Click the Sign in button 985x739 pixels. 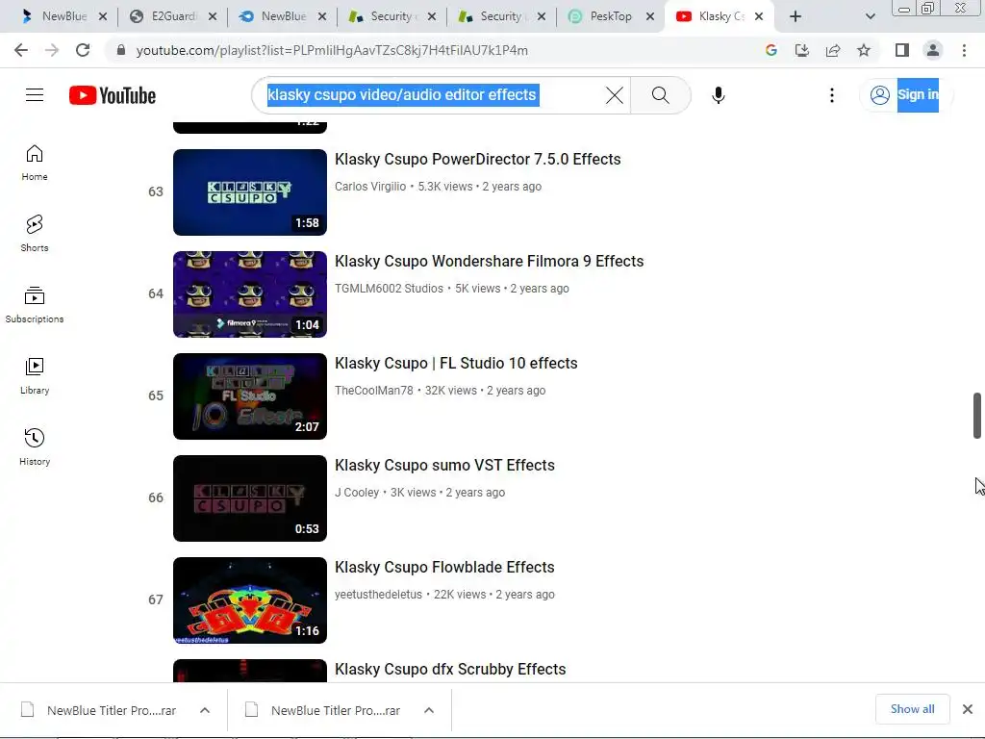click(904, 95)
